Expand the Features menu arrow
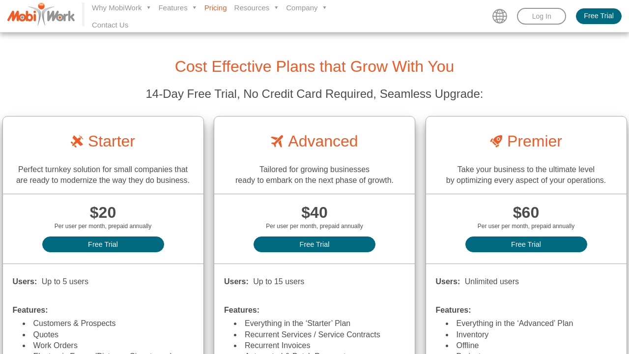The height and width of the screenshot is (354, 629). [x=194, y=8]
